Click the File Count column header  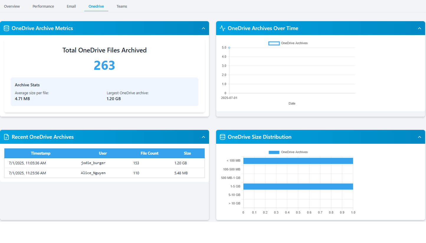tap(149, 153)
